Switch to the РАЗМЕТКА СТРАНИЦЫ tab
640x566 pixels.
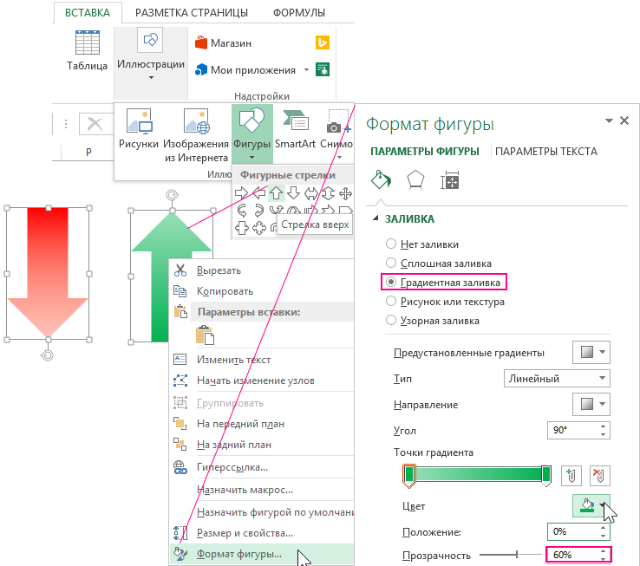192,13
